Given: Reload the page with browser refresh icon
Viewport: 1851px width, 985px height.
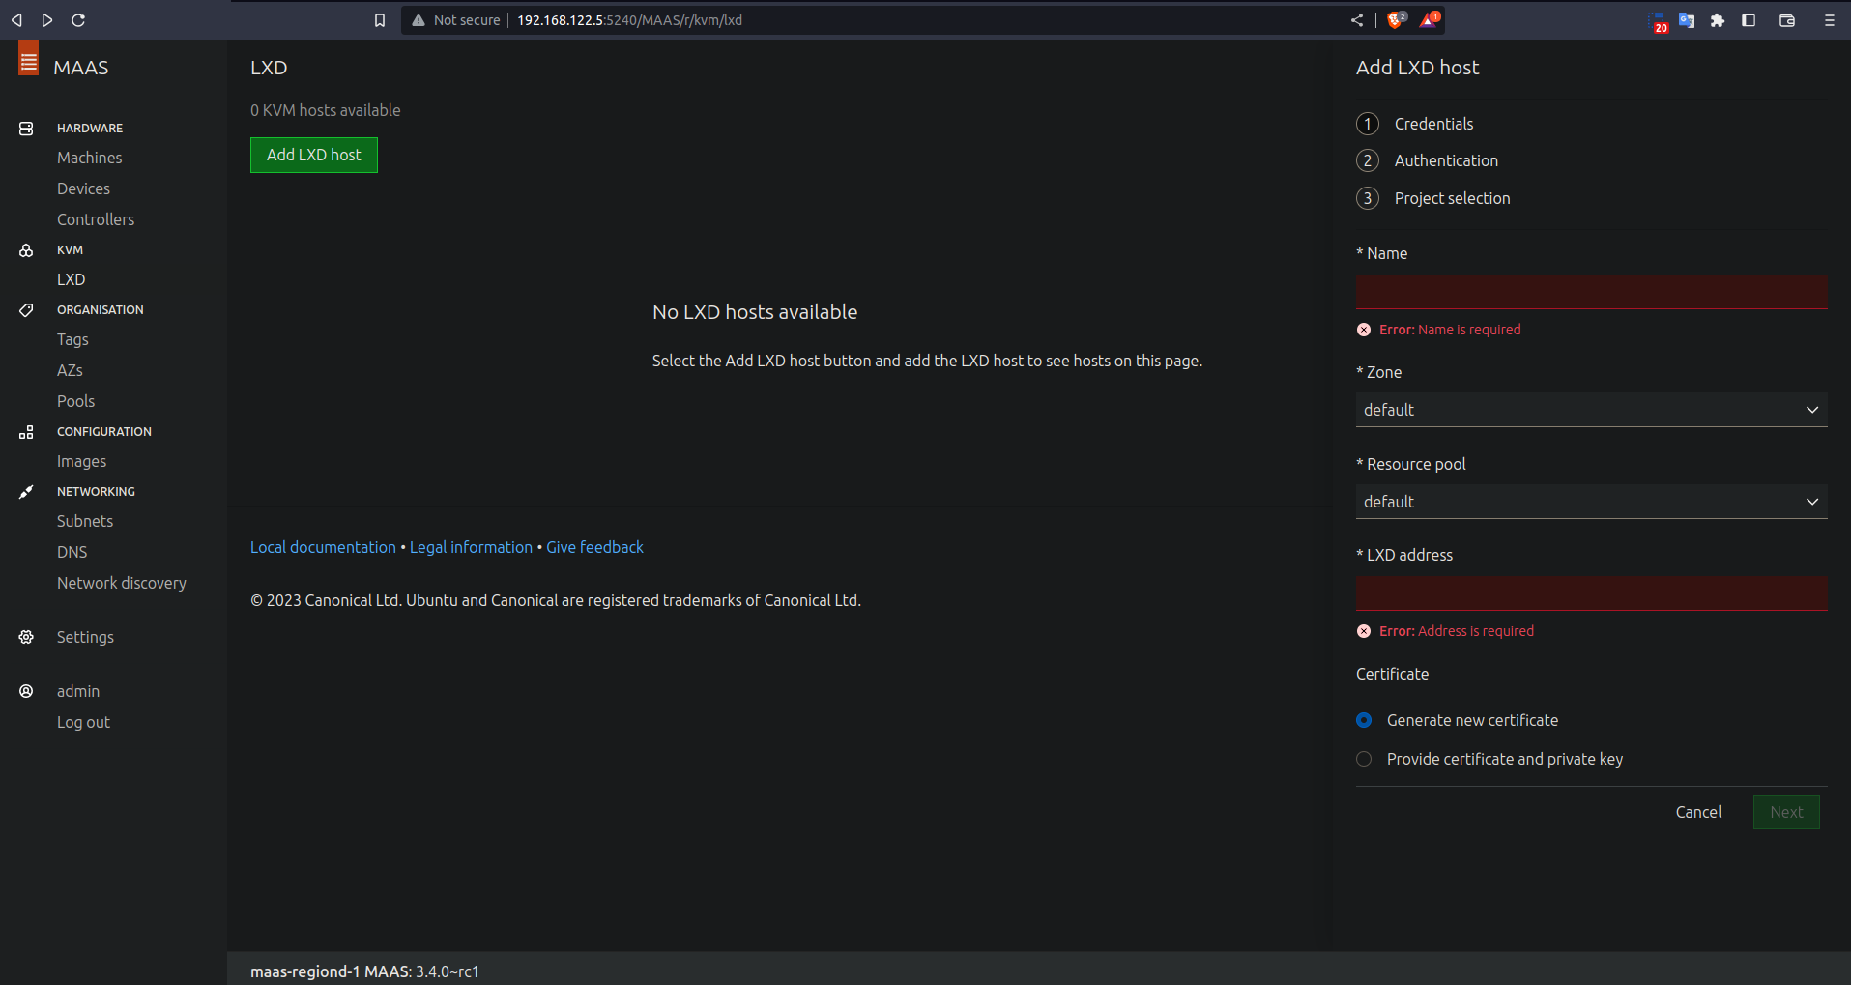Looking at the screenshot, I should [78, 20].
